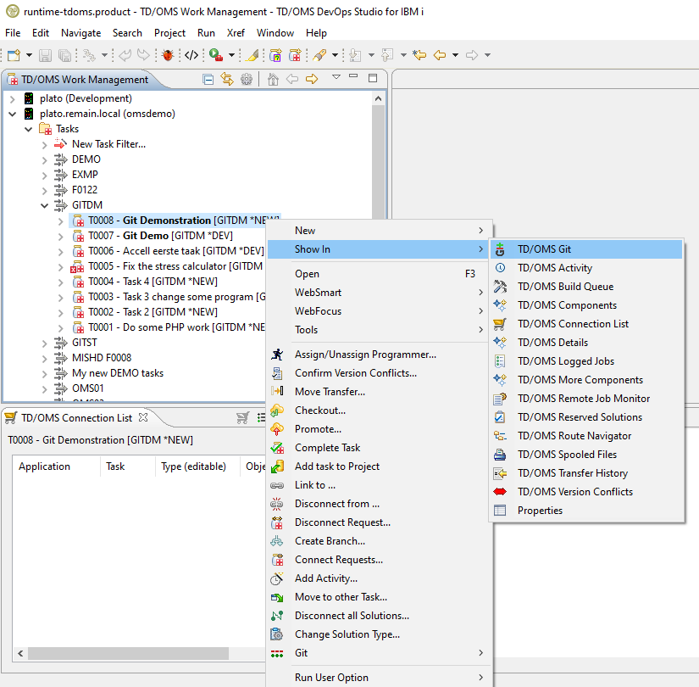Choose TD/OMS Git from Show In submenu

(x=544, y=249)
